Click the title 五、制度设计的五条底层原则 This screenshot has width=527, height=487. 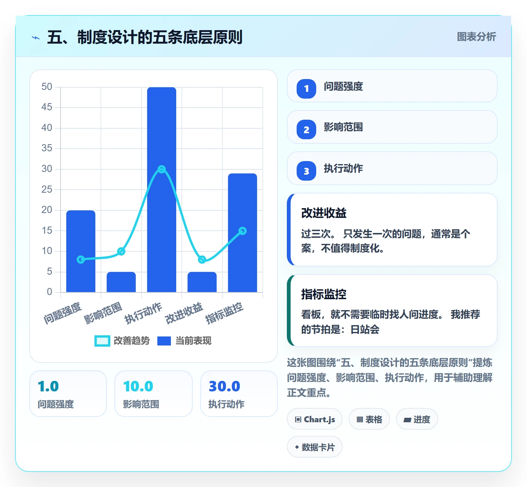(x=145, y=37)
